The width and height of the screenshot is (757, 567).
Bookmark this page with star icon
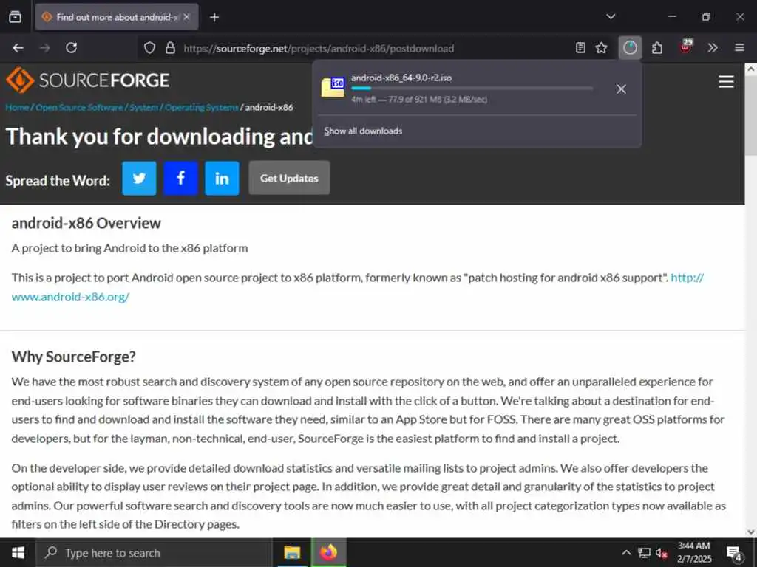click(601, 48)
